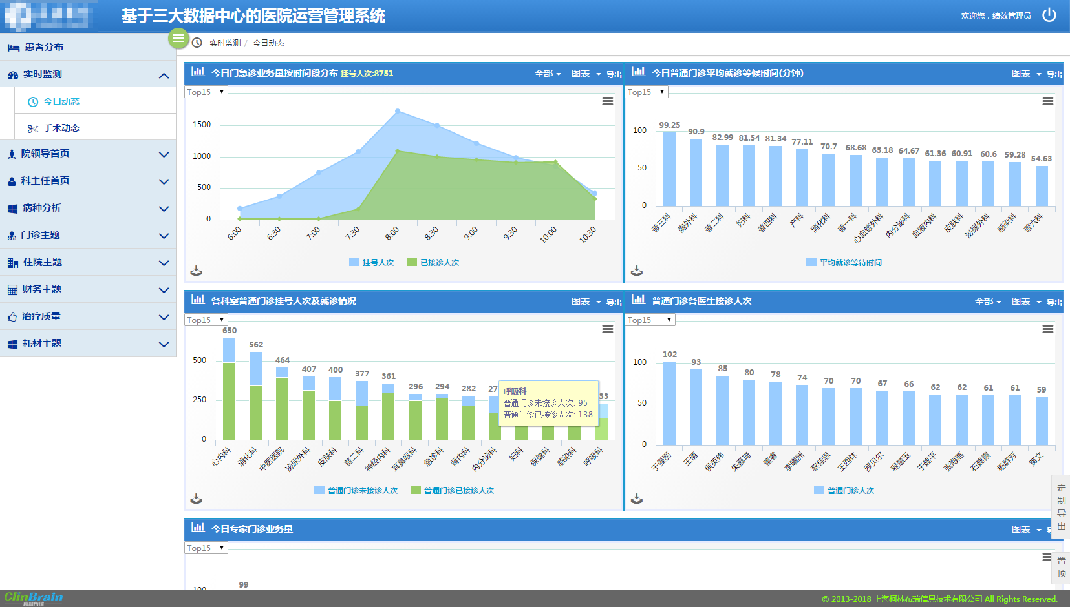Click the power logout icon
This screenshot has width=1070, height=607.
click(x=1049, y=15)
